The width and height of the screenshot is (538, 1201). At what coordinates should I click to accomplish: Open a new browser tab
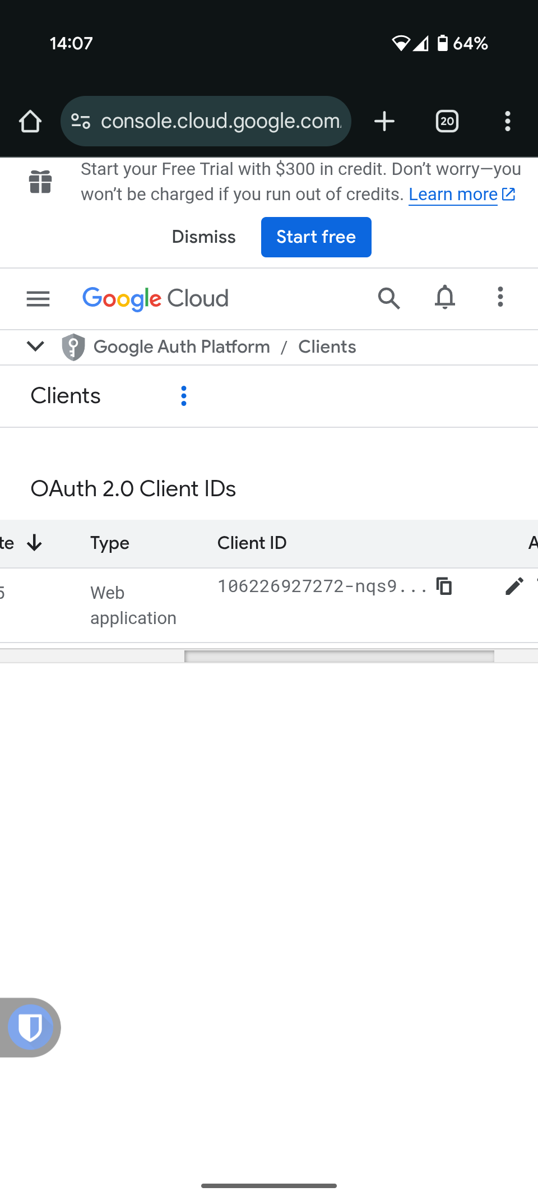tap(384, 121)
